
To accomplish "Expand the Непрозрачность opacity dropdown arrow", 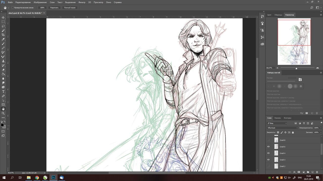I will coord(321,128).
